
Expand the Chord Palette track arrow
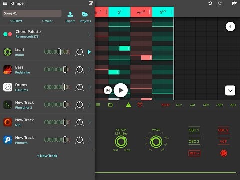click(x=89, y=34)
